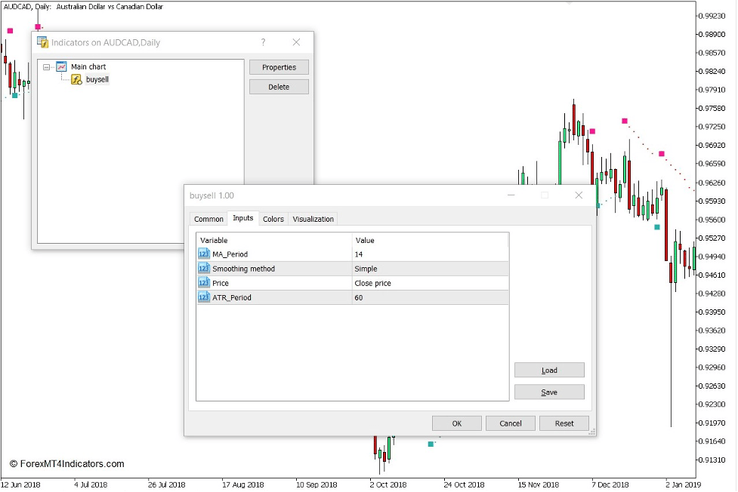Viewport: 738px width, 492px height.
Task: Switch to the Common tab
Action: pos(208,219)
